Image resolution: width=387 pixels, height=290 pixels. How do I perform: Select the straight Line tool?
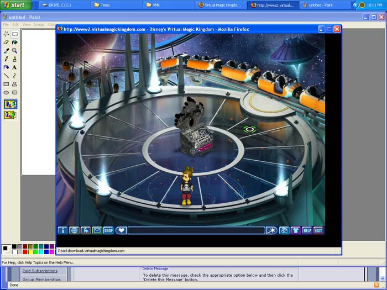[x=6, y=76]
